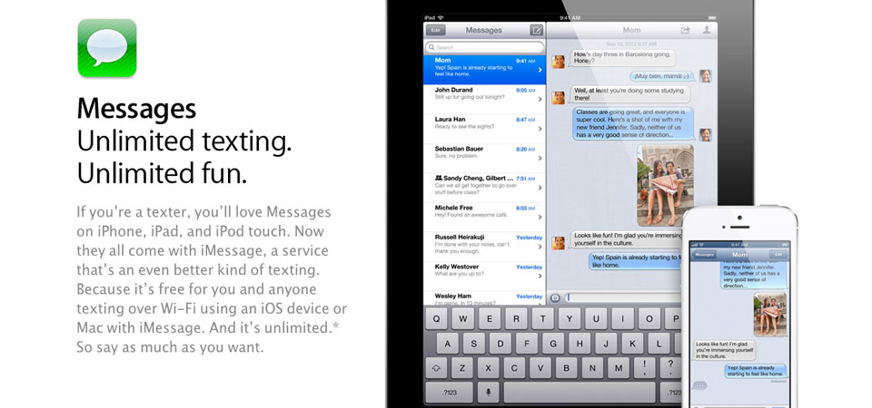Open the John Durand conversation
Image resolution: width=872 pixels, height=408 pixels.
[484, 100]
